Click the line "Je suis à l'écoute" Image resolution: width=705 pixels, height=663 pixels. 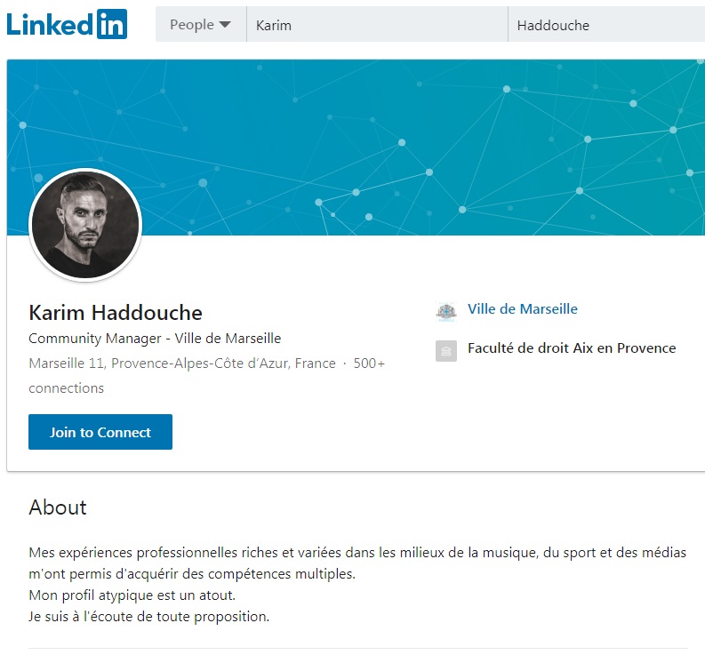[148, 617]
